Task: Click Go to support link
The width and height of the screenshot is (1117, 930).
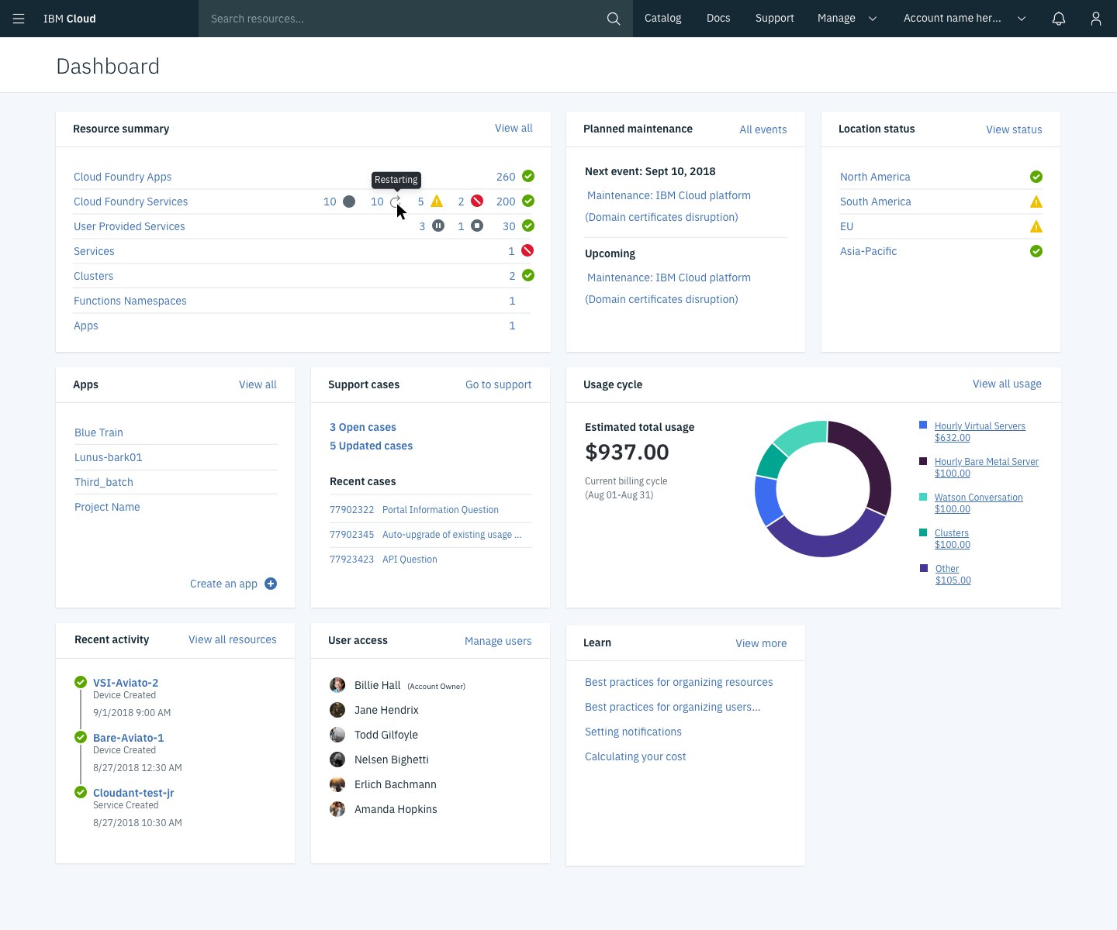Action: 499,384
